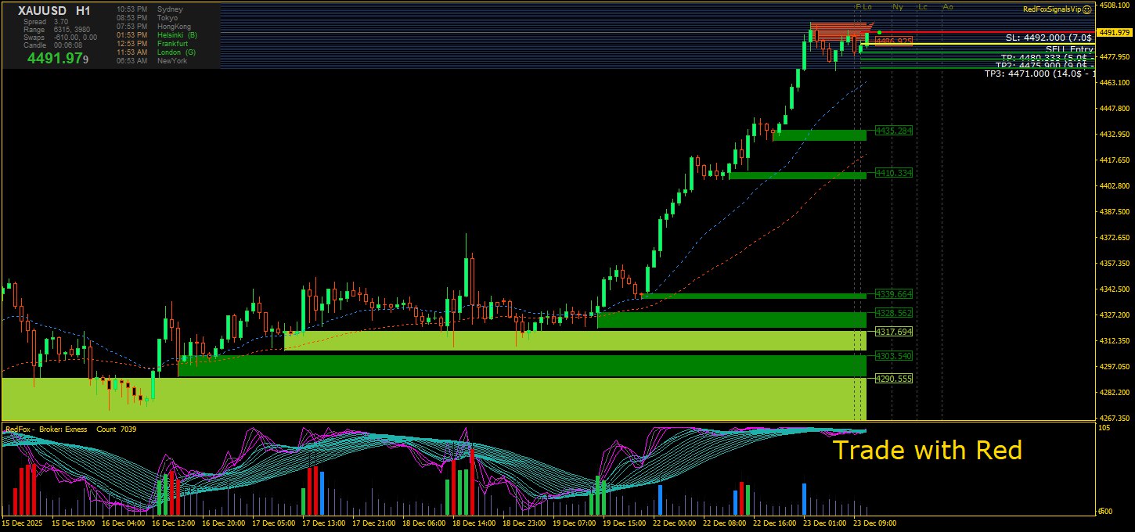Click the Frankfurt session time row

point(155,44)
